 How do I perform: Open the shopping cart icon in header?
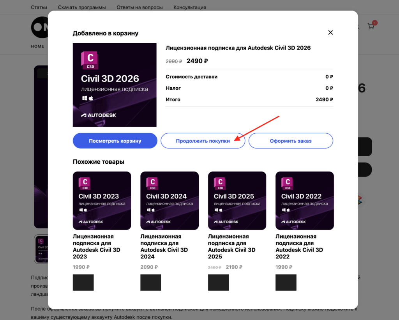coord(371,27)
